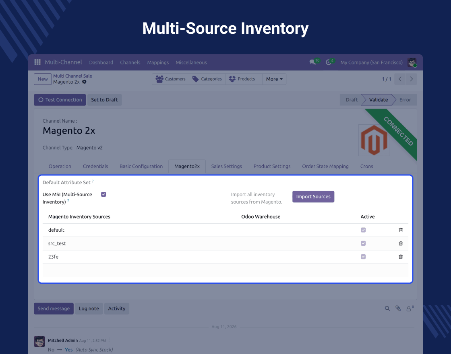Click Multi Channel Sale breadcrumb link
This screenshot has height=354, width=451.
click(x=72, y=76)
